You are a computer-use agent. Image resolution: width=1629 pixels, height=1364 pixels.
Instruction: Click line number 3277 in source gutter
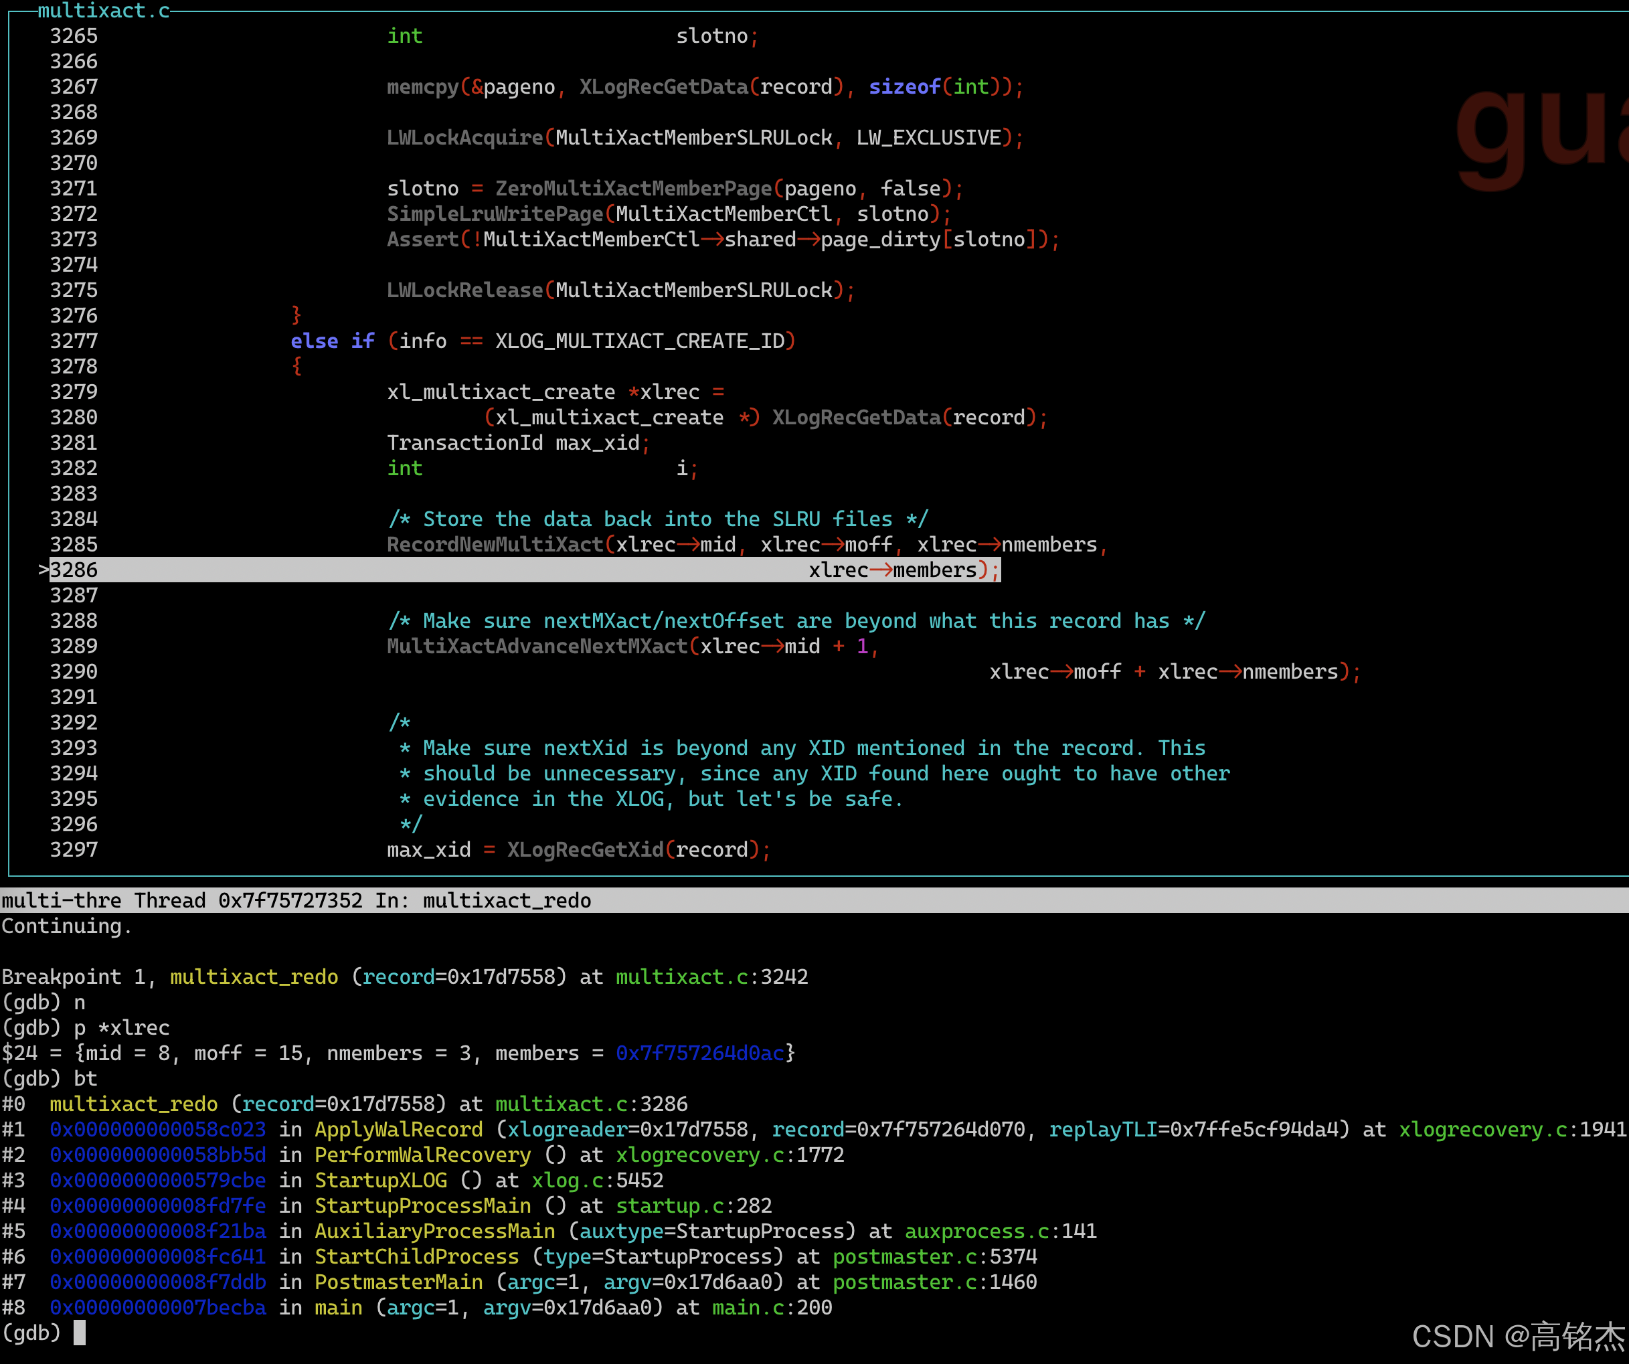pos(74,341)
